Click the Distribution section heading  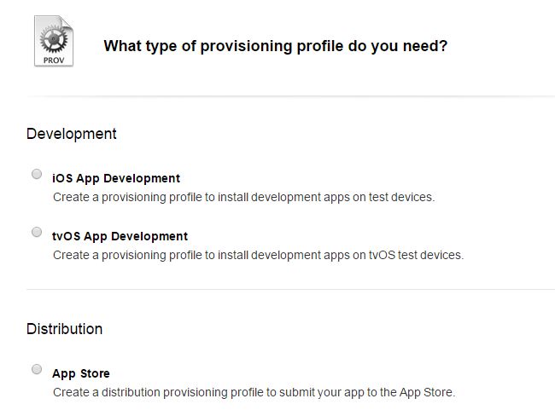coord(65,329)
